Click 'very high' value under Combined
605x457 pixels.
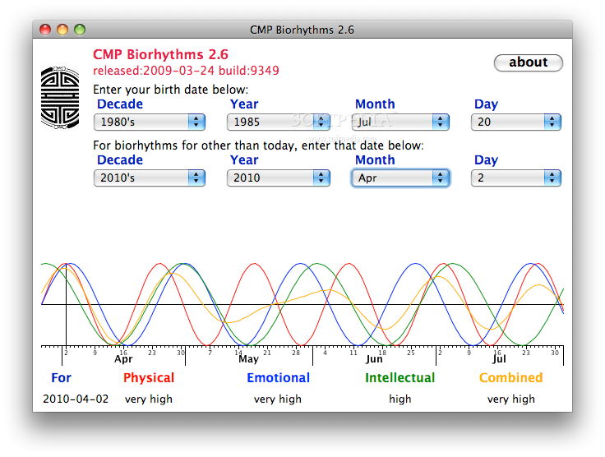point(510,399)
